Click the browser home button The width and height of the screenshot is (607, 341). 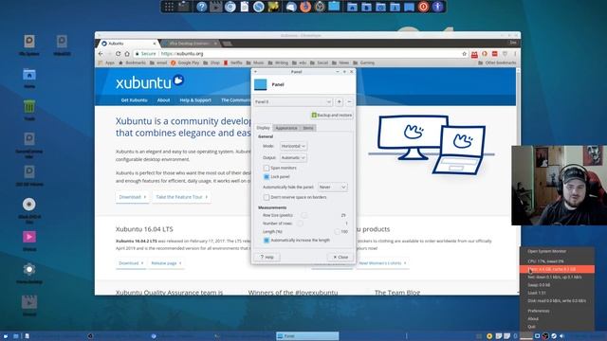point(127,54)
